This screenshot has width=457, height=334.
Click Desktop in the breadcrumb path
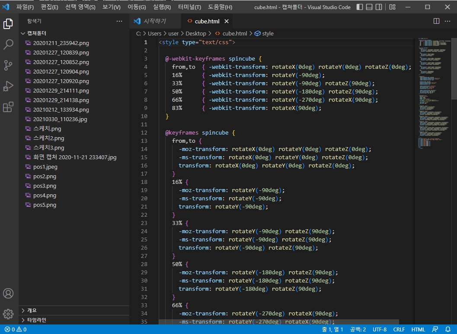click(x=196, y=34)
